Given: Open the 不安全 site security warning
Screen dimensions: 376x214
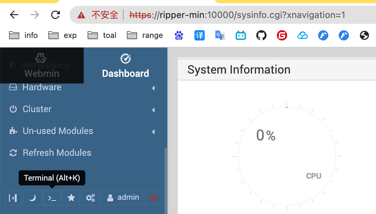Looking at the screenshot, I should tap(98, 15).
